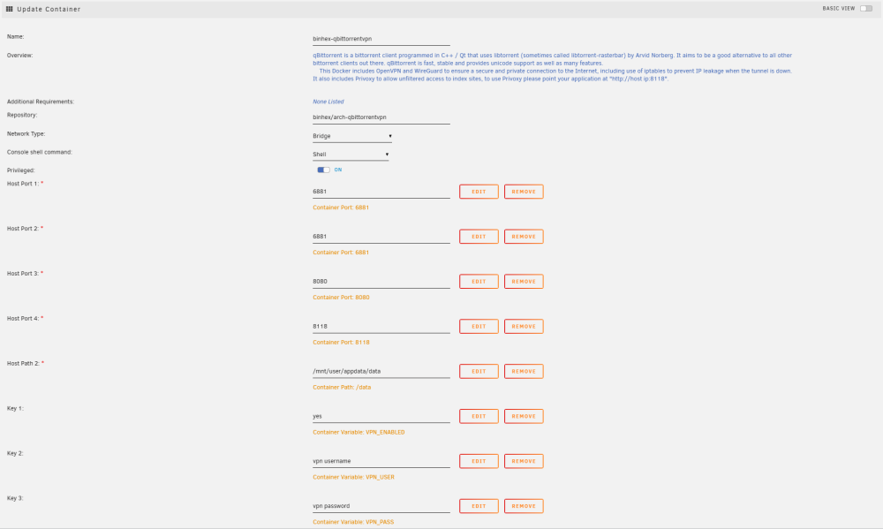Click Edit for Host Port 4

[479, 326]
